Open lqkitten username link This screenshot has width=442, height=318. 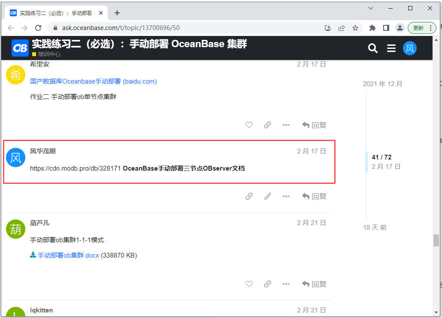(x=42, y=310)
